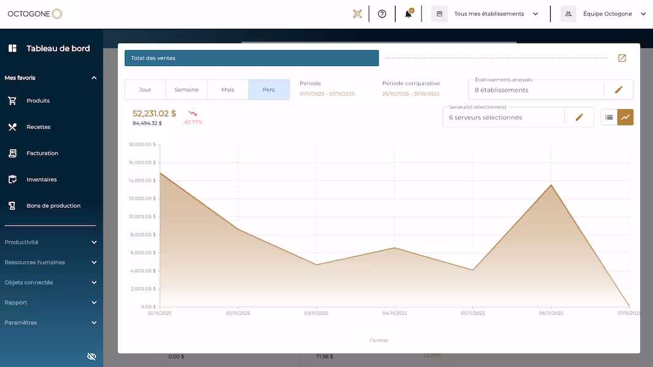This screenshot has width=653, height=367.
Task: Open the notifications bell
Action: (407, 13)
